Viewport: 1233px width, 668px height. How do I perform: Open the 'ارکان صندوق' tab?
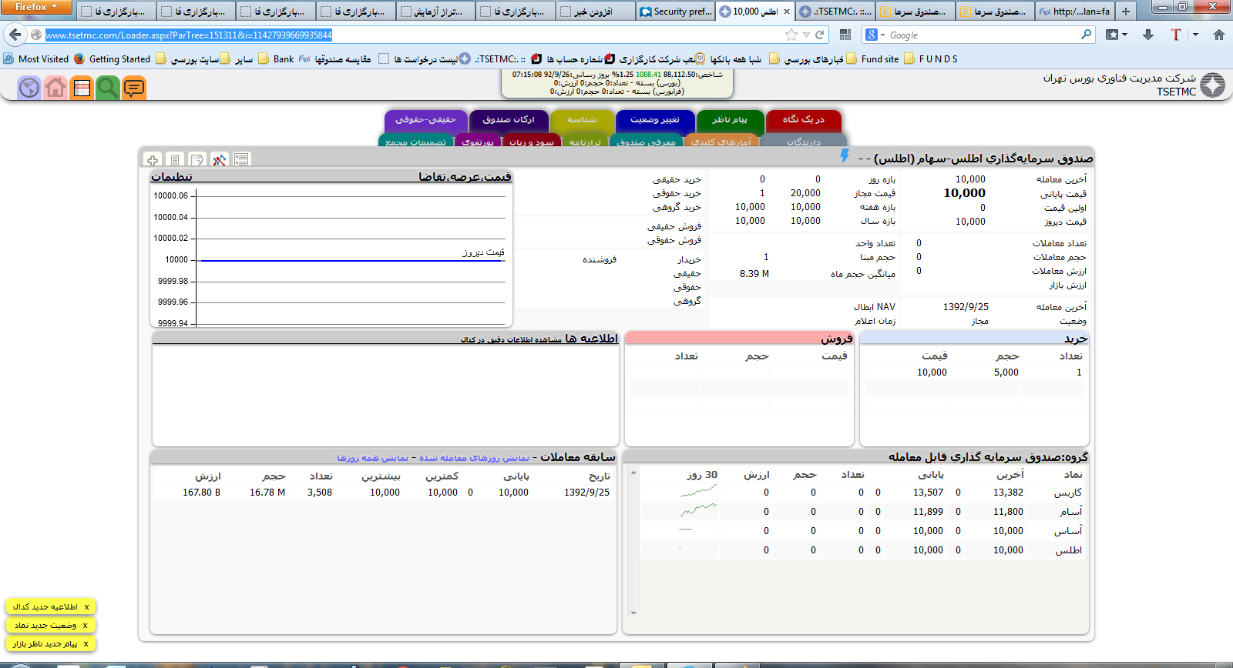coord(508,120)
